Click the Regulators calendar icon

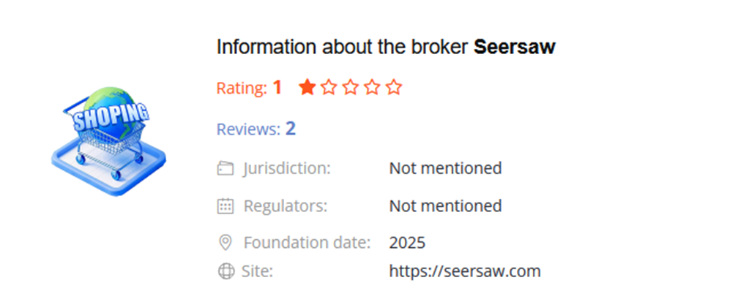pyautogui.click(x=225, y=206)
